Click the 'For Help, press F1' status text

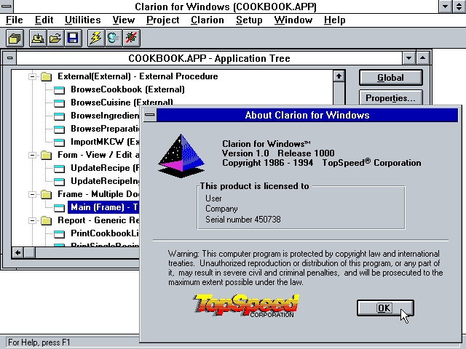39,342
